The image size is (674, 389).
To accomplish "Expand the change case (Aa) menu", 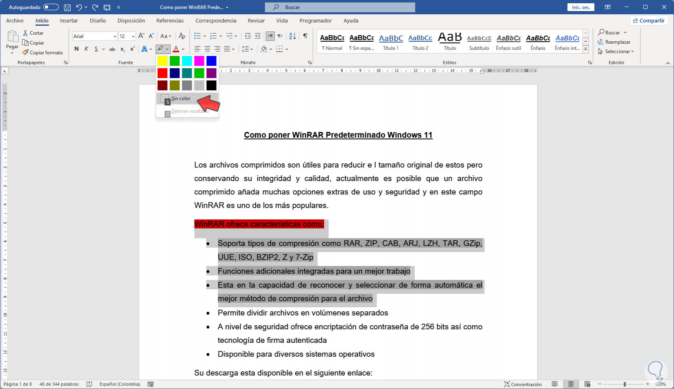I will pos(166,36).
